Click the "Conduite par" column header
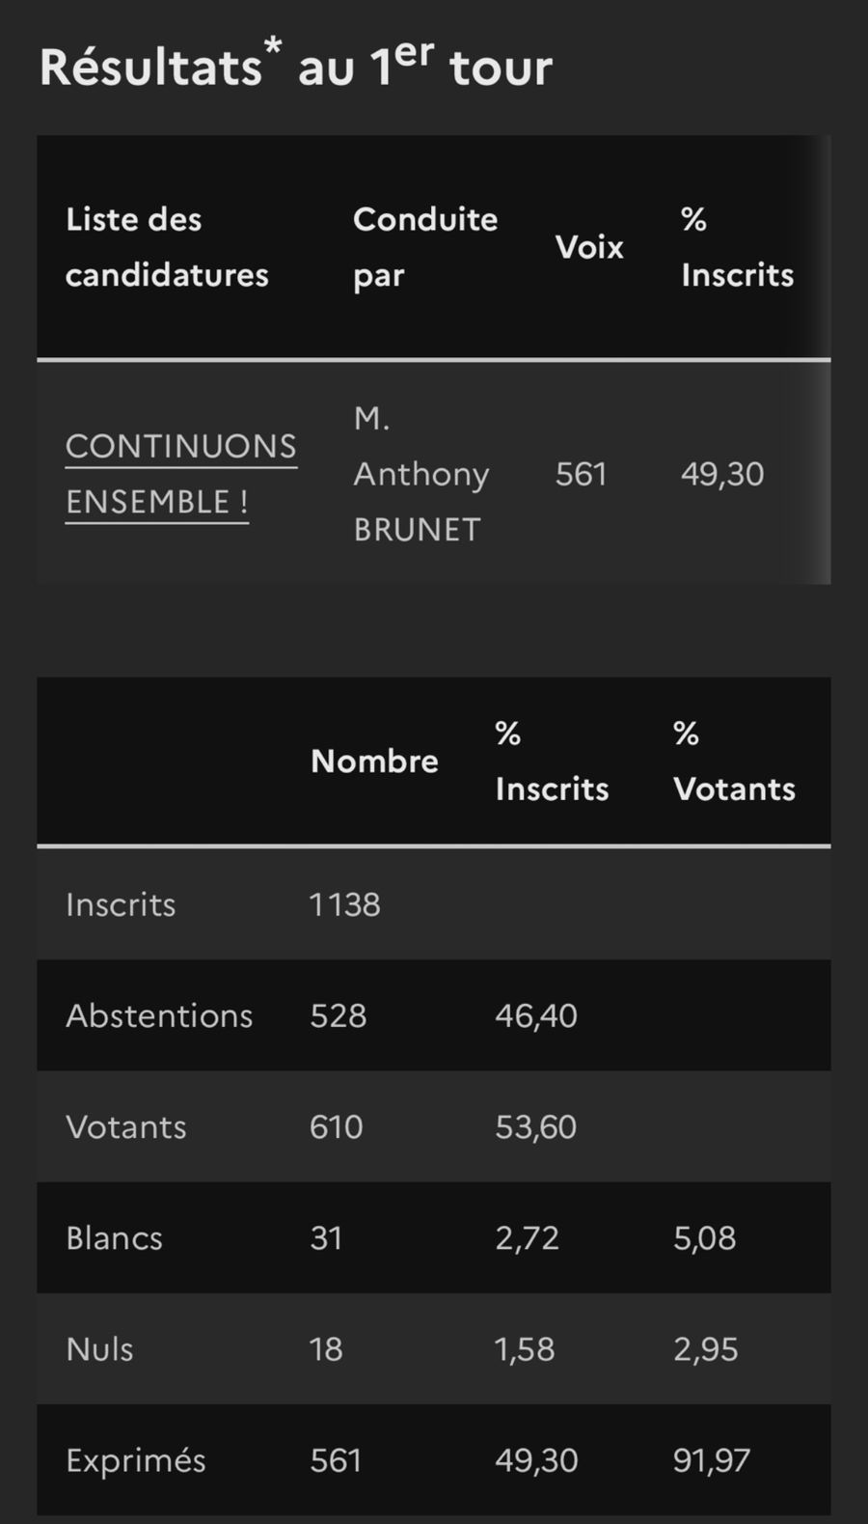 pos(425,247)
